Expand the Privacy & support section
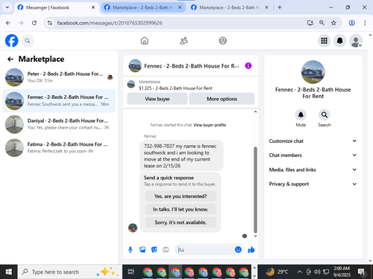Image resolution: width=373 pixels, height=279 pixels. coord(313,184)
